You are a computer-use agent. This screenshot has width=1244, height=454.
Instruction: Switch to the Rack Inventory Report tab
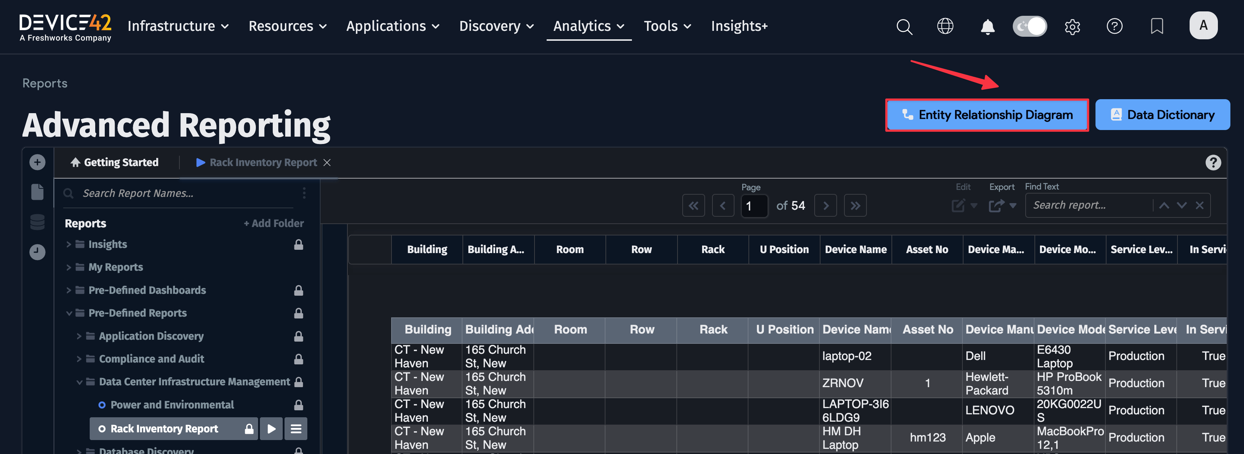click(x=257, y=163)
